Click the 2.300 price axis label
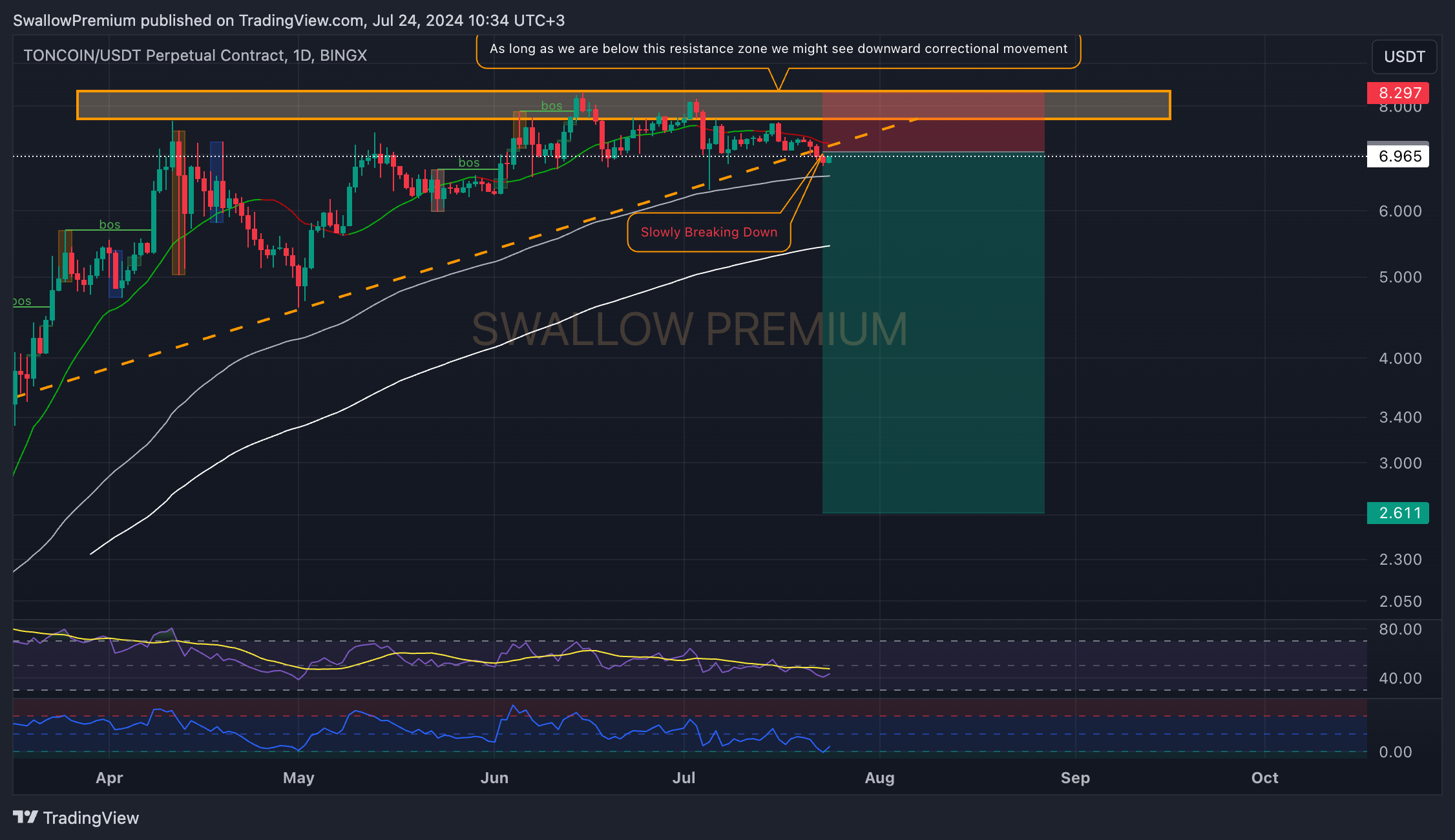This screenshot has width=1455, height=840. (x=1400, y=560)
